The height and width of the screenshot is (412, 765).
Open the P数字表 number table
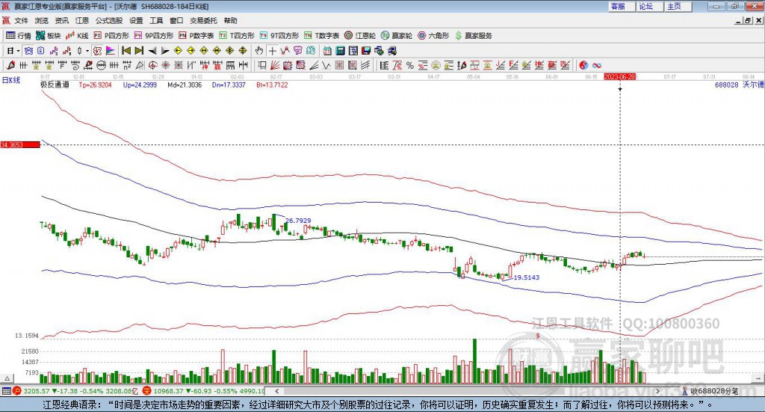pos(196,36)
